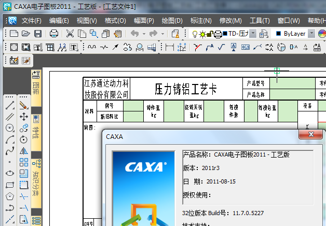Image resolution: width=326 pixels, height=226 pixels.
Task: Expand the Undo history dropdown arrow
Action: tap(143, 34)
